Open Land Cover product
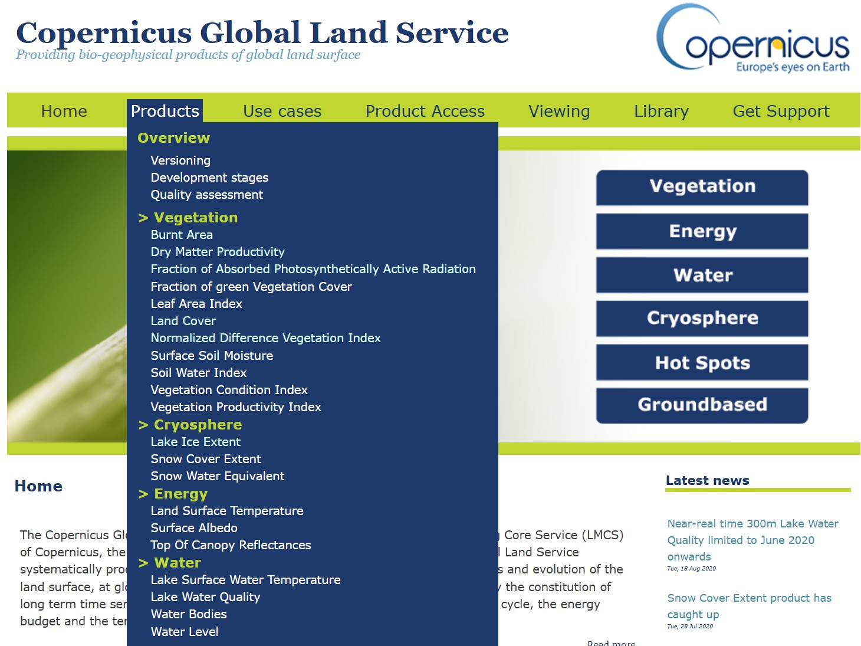Viewport: 861px width, 646px height. (183, 321)
